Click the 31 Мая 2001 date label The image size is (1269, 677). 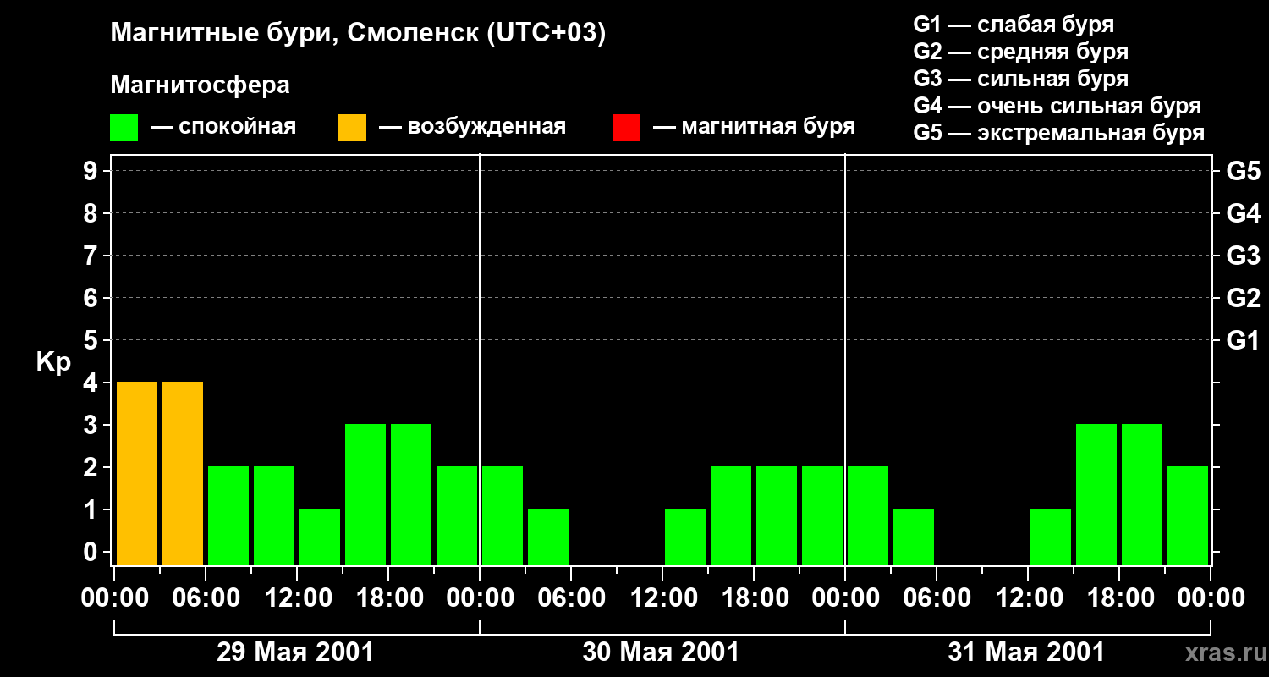click(1026, 652)
